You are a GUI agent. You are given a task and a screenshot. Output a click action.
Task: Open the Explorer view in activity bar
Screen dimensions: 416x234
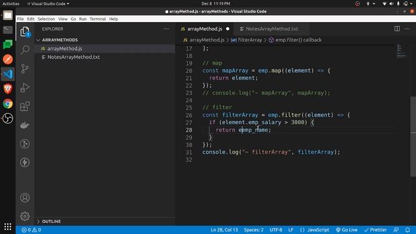[25, 32]
